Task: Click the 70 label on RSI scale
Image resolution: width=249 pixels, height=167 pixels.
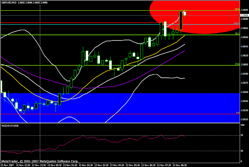Action: coord(242,135)
